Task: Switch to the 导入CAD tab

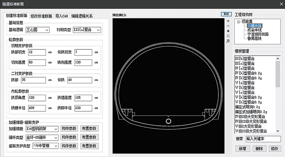Action: click(x=61, y=16)
